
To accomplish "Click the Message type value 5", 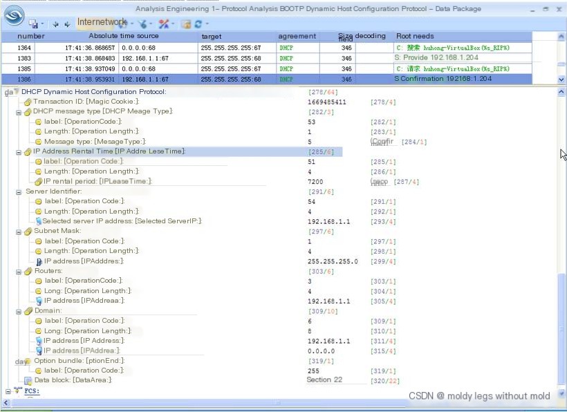I will pyautogui.click(x=310, y=142).
